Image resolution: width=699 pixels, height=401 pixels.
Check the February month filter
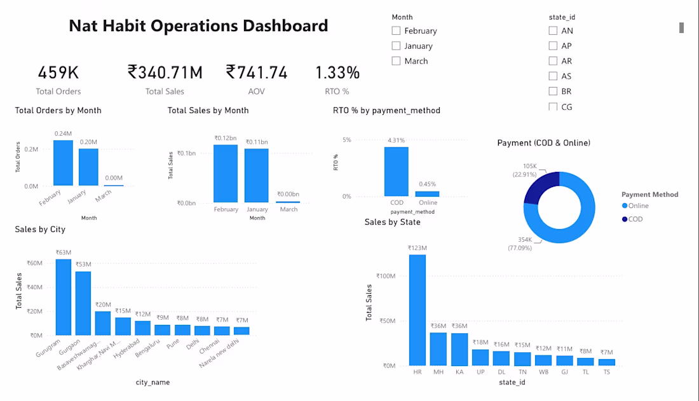(396, 30)
